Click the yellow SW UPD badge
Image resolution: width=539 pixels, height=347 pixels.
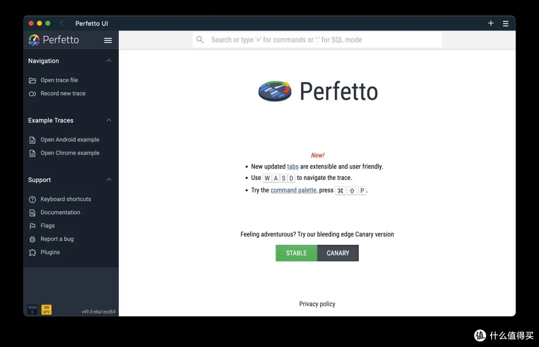[x=46, y=310]
